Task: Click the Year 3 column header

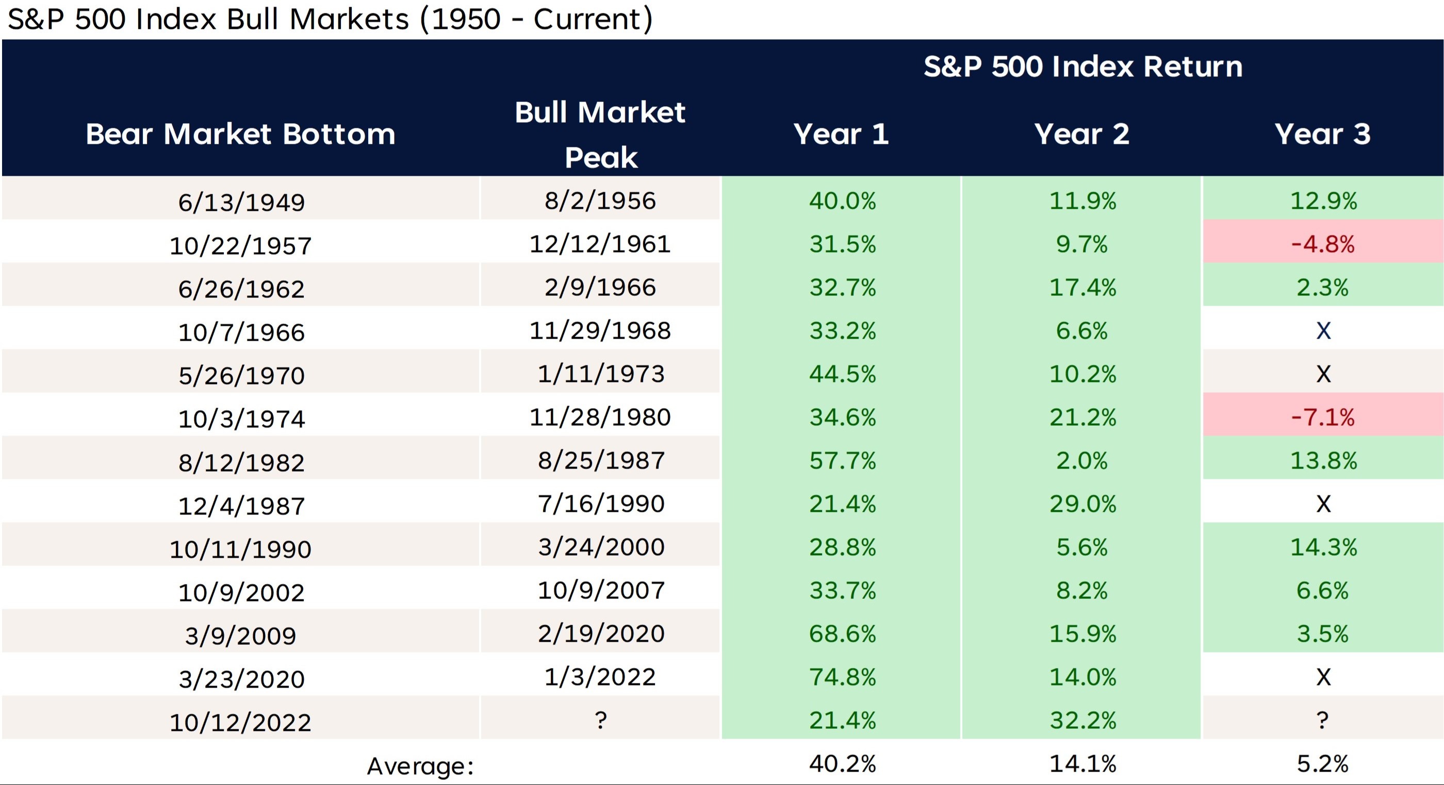Action: pos(1322,135)
